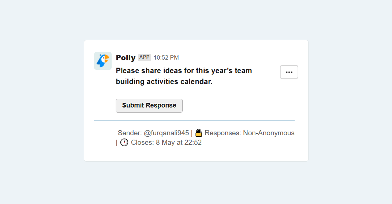Click the gray APP badge
Screen dimensions: 392x204
pyautogui.click(x=145, y=57)
